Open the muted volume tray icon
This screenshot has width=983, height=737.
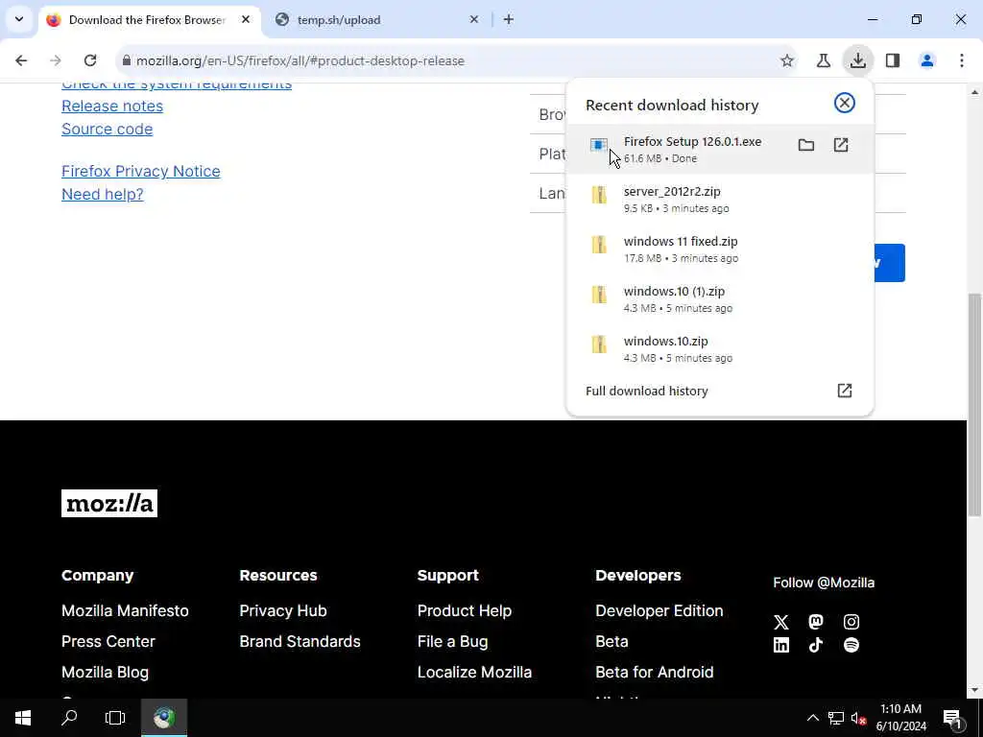click(x=858, y=718)
